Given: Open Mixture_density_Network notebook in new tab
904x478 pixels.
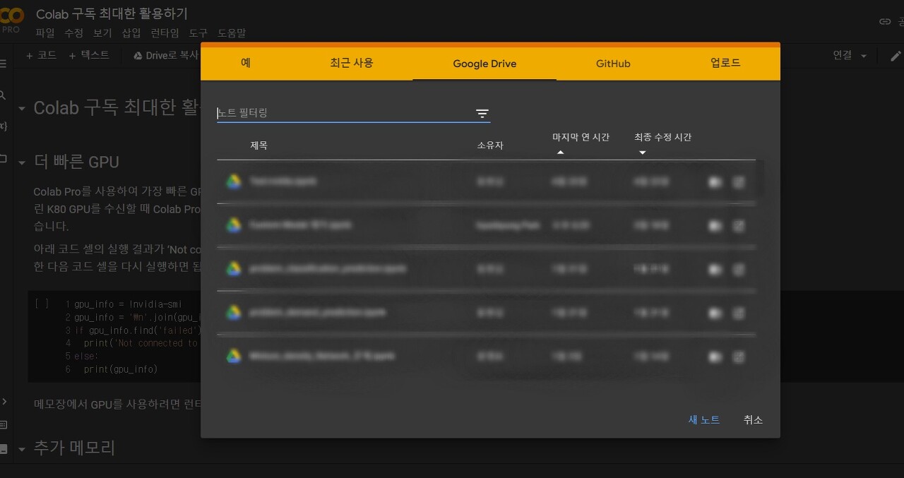Looking at the screenshot, I should [739, 357].
